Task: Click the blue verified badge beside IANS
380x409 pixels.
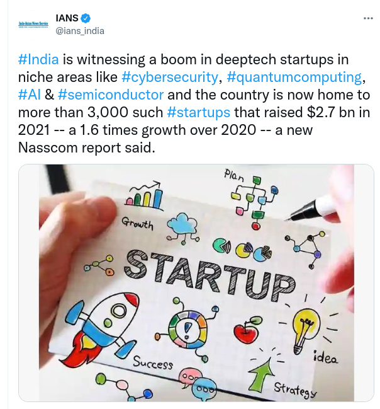Action: (x=86, y=18)
